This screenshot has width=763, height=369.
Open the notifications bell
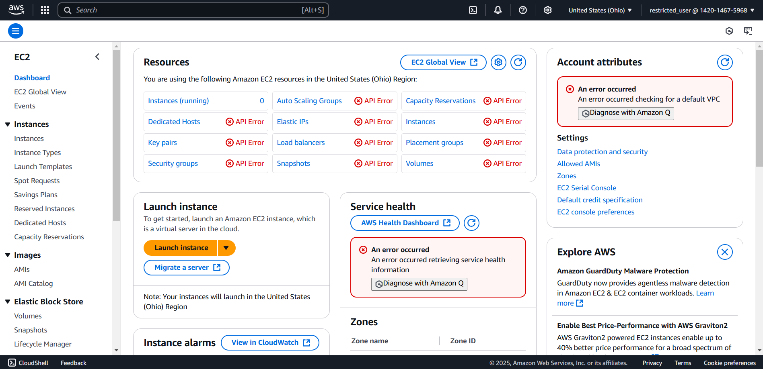coord(498,10)
